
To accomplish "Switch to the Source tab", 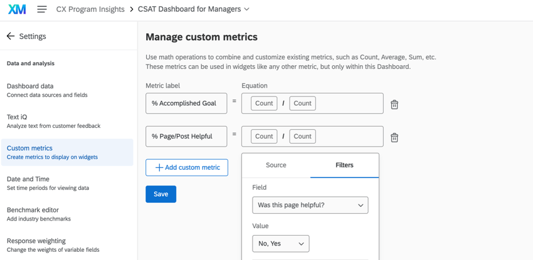I will [x=276, y=165].
